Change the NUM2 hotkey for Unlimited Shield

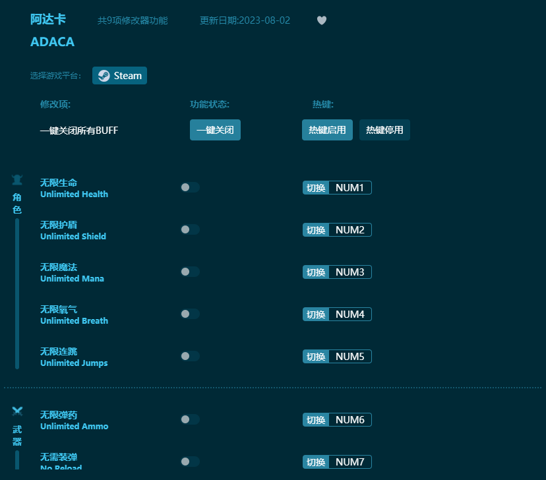pos(337,229)
